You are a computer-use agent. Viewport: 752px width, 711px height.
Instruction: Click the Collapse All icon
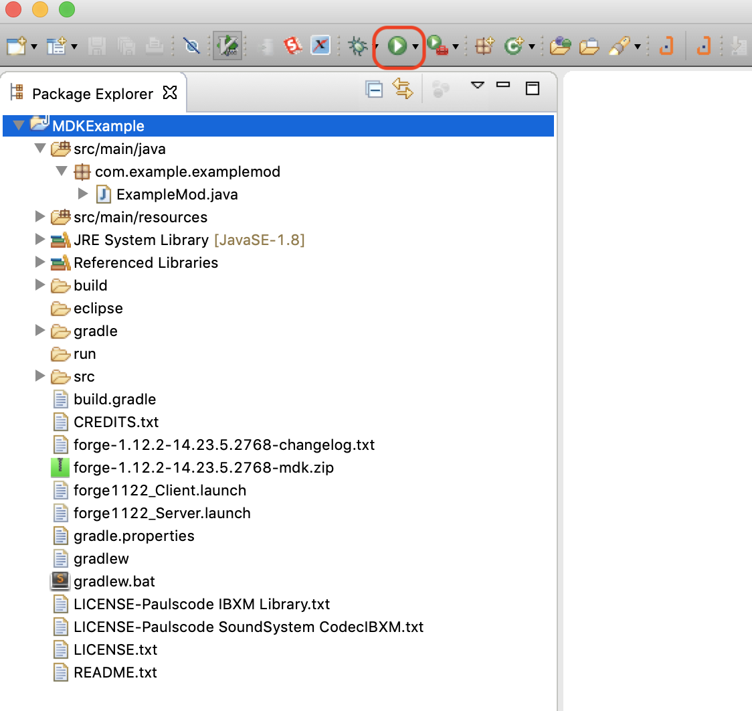tap(374, 89)
